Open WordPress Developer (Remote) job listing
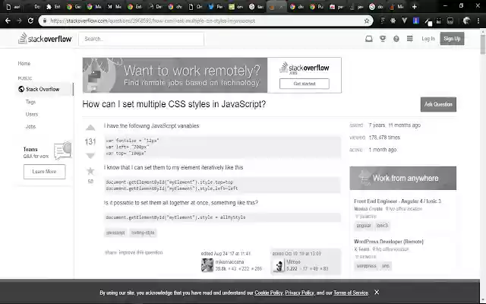 (x=389, y=242)
